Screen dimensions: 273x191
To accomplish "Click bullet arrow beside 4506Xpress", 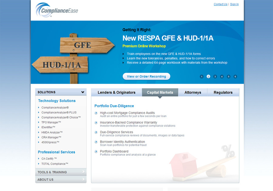I will click(x=39, y=142).
